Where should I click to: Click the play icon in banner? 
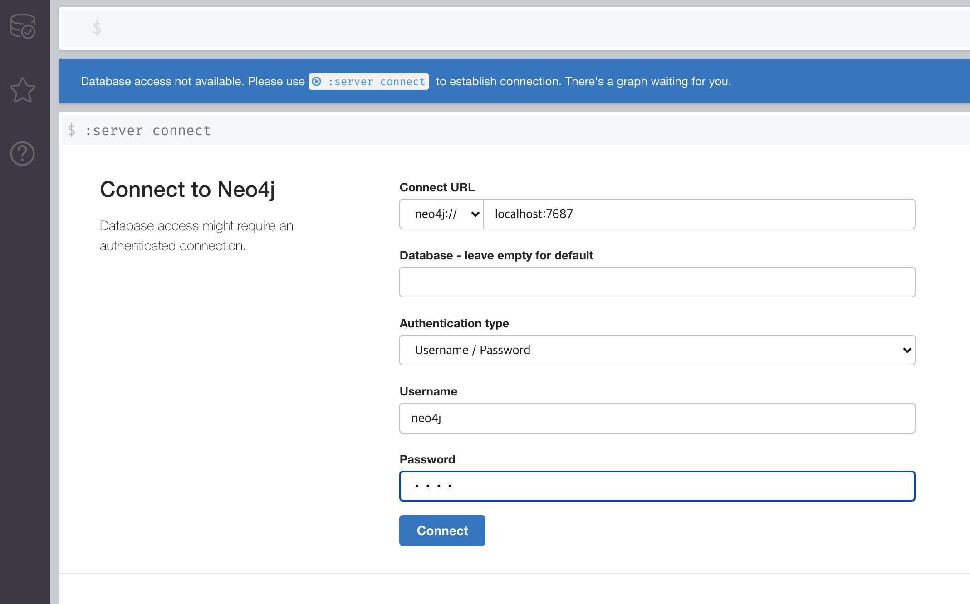coord(317,82)
